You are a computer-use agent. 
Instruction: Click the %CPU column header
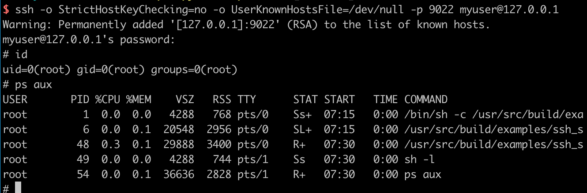coord(108,100)
